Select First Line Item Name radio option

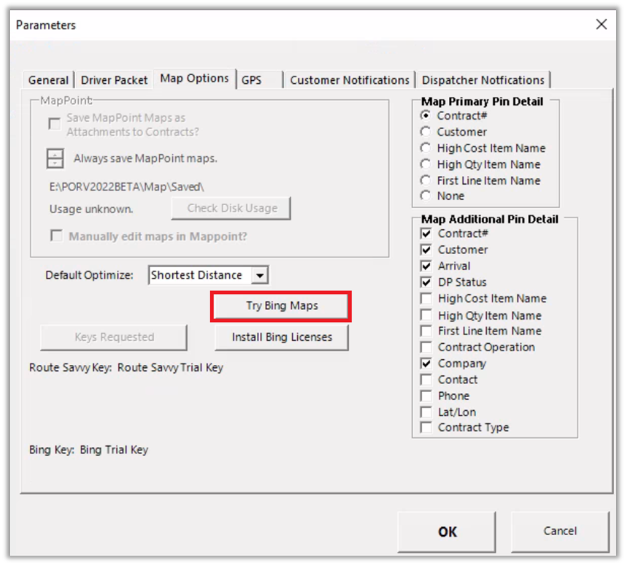[x=426, y=180]
